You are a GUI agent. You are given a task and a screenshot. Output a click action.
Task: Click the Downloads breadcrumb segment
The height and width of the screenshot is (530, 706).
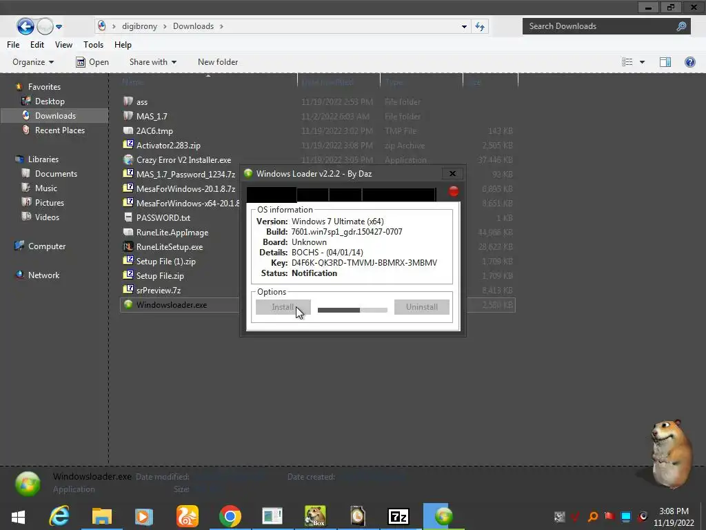click(193, 26)
